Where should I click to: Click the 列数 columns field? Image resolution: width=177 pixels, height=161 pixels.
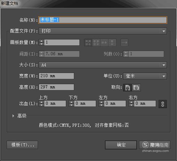146,54
